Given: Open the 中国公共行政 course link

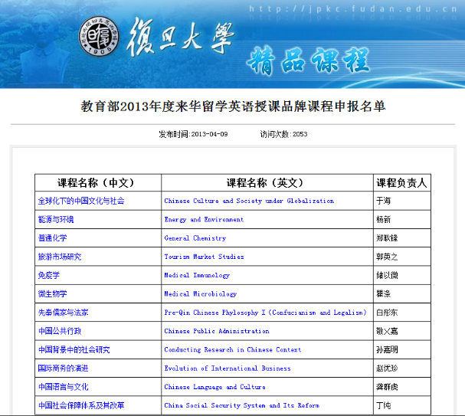Looking at the screenshot, I should [x=59, y=331].
